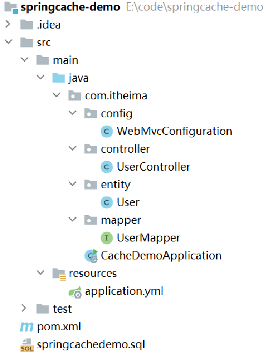Click the UserMapper interface icon
Screen dimensions: 268x354
[x=107, y=238]
